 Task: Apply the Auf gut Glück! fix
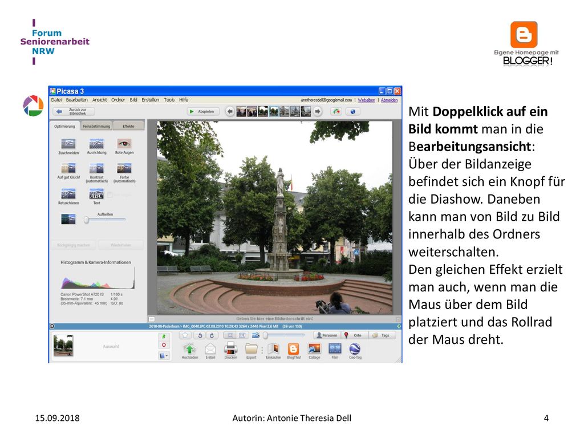pyautogui.click(x=68, y=168)
